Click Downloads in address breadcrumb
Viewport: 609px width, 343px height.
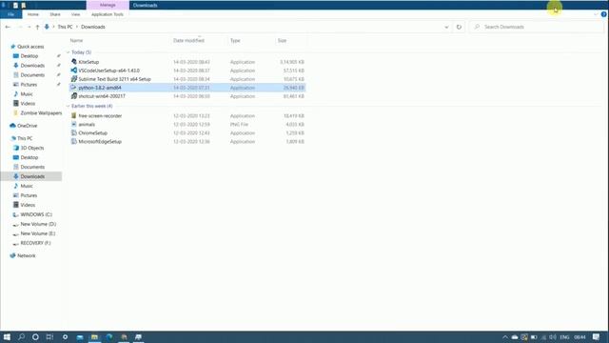coord(93,27)
